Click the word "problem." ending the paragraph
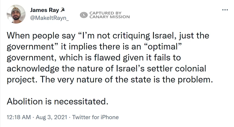Screen dimensions: 234x127 [x=195, y=80]
